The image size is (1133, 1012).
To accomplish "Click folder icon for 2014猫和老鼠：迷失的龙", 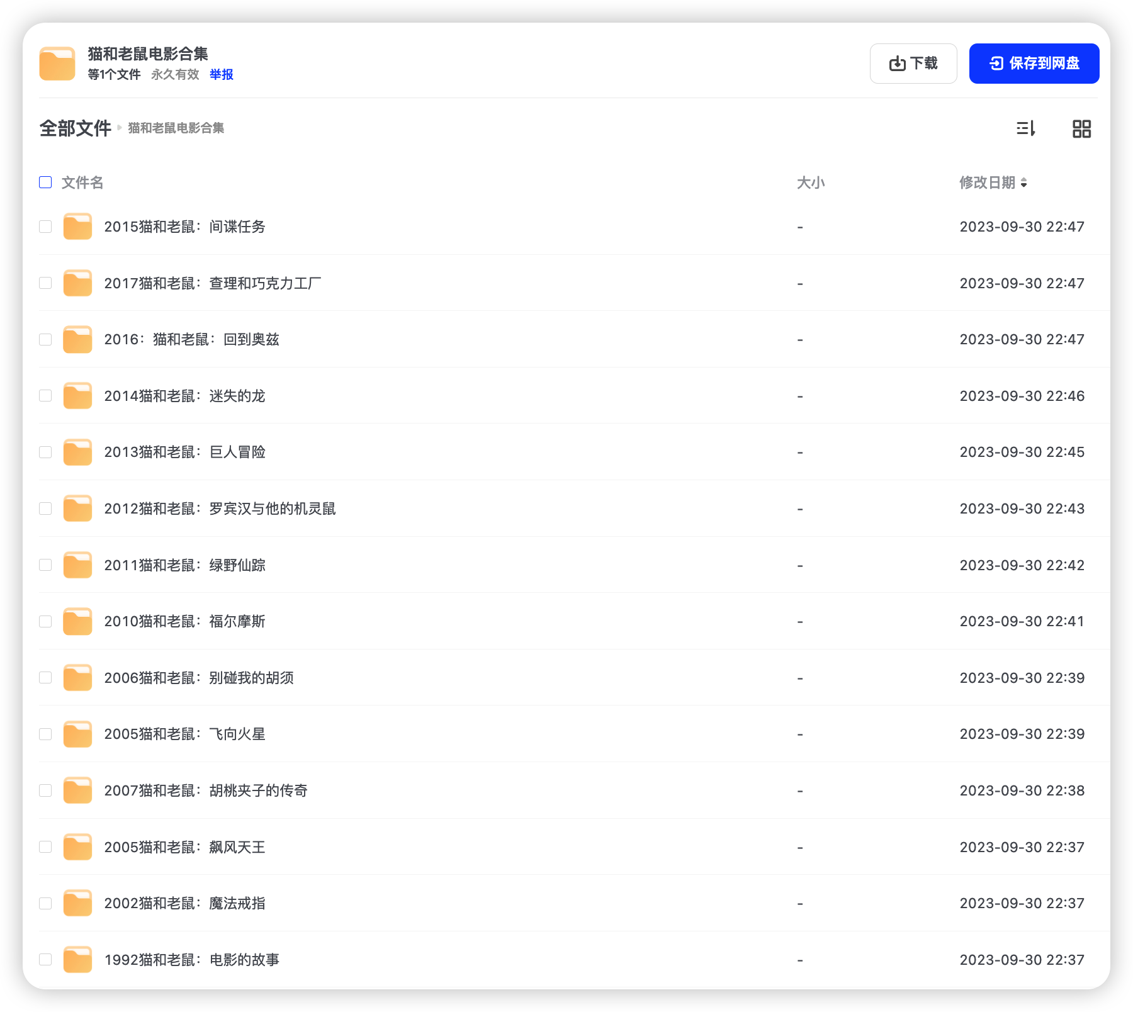I will pos(78,396).
